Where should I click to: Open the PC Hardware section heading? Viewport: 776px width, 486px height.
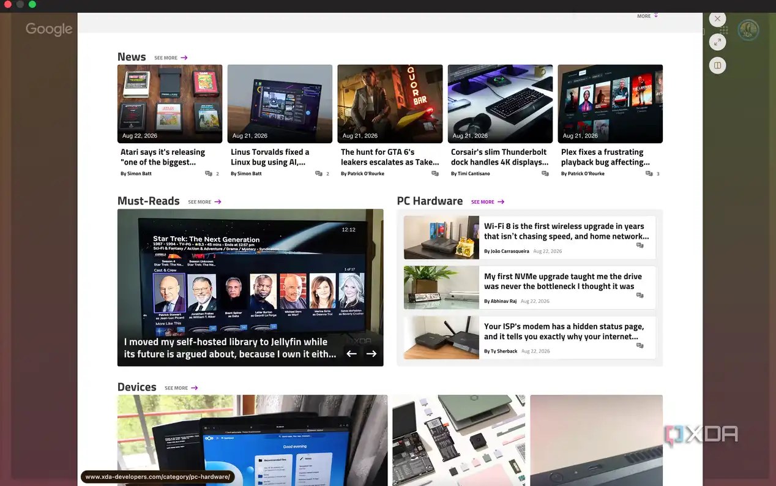430,201
